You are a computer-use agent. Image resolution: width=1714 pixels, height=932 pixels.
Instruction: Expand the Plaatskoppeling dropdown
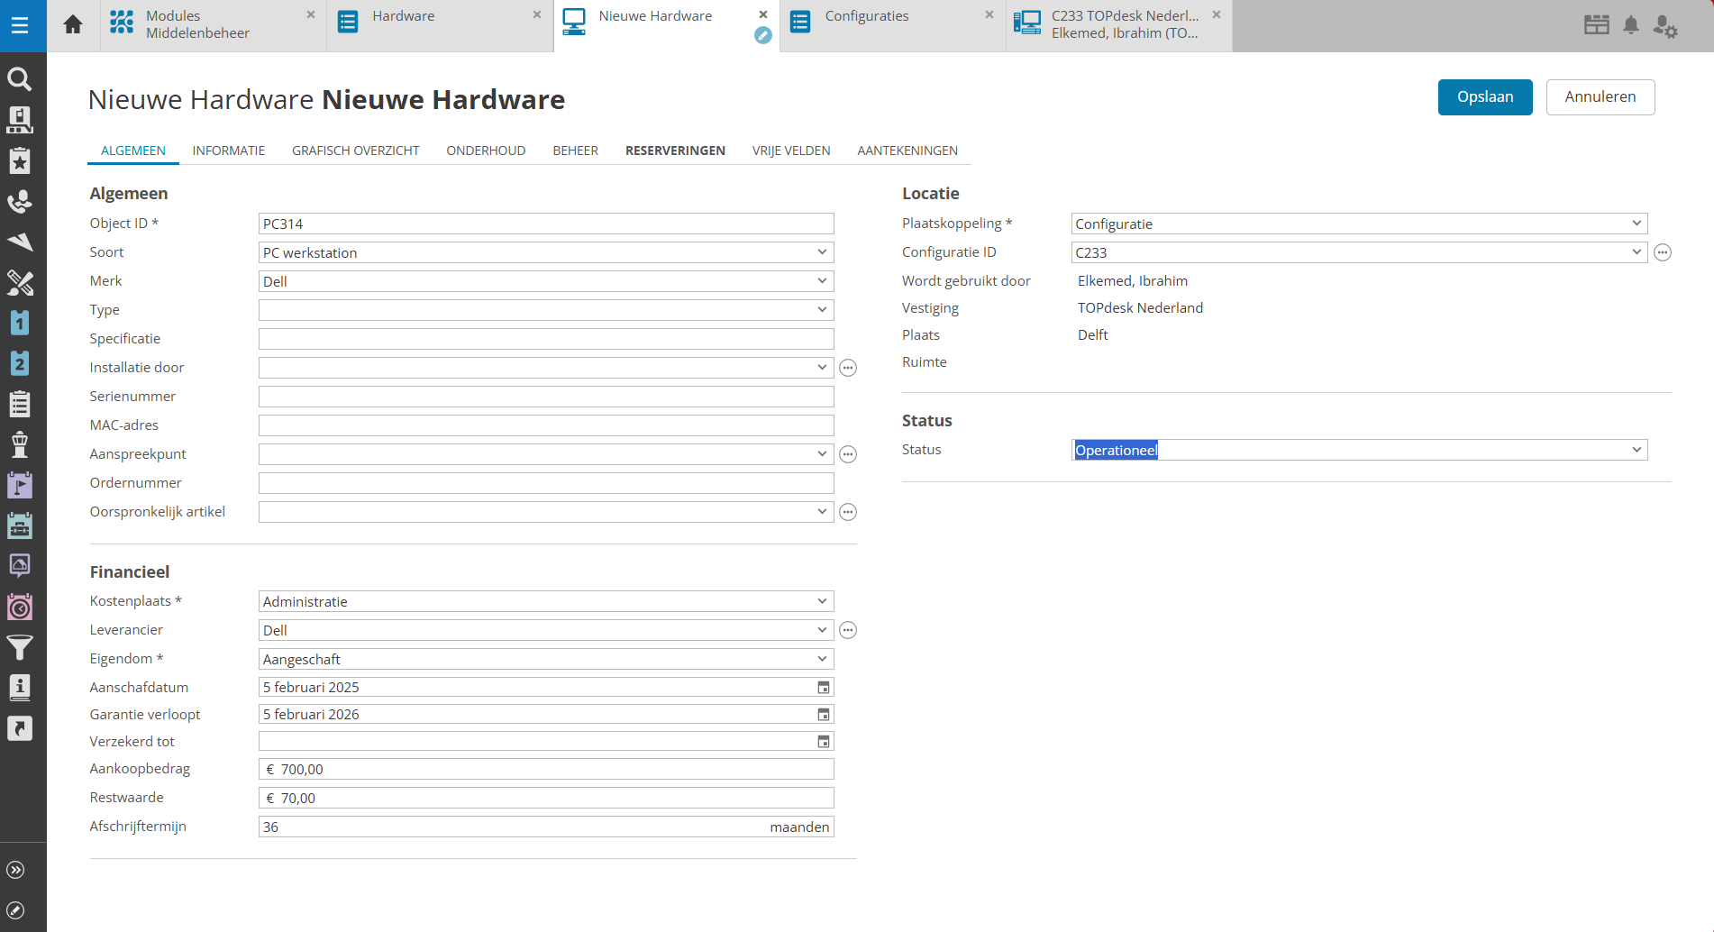[x=1637, y=224]
